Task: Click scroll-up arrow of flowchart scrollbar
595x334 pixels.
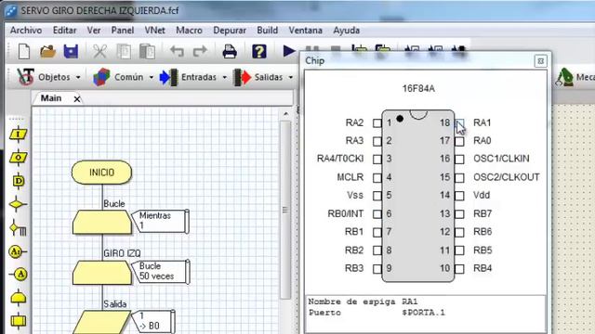Action: click(x=285, y=113)
